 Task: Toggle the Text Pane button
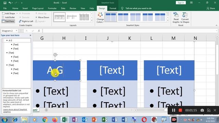click(8, 21)
